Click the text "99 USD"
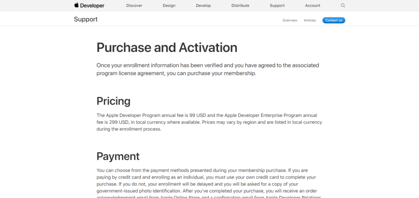The height and width of the screenshot is (198, 419). tap(197, 116)
